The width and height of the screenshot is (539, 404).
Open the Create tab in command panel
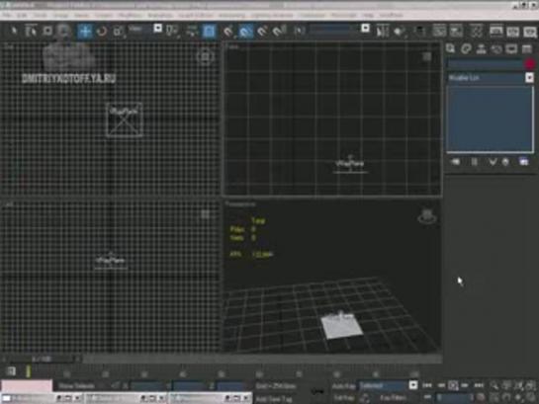[x=450, y=48]
